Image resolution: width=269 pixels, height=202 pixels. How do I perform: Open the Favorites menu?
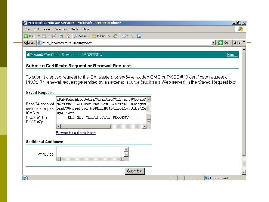click(61, 29)
